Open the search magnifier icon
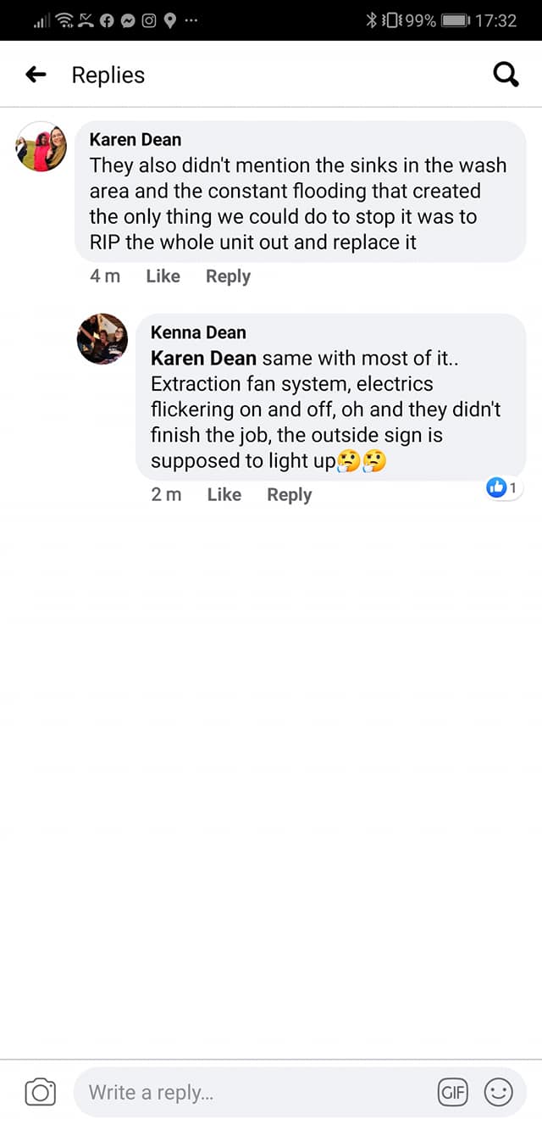Viewport: 542px width, 1125px height. click(506, 75)
